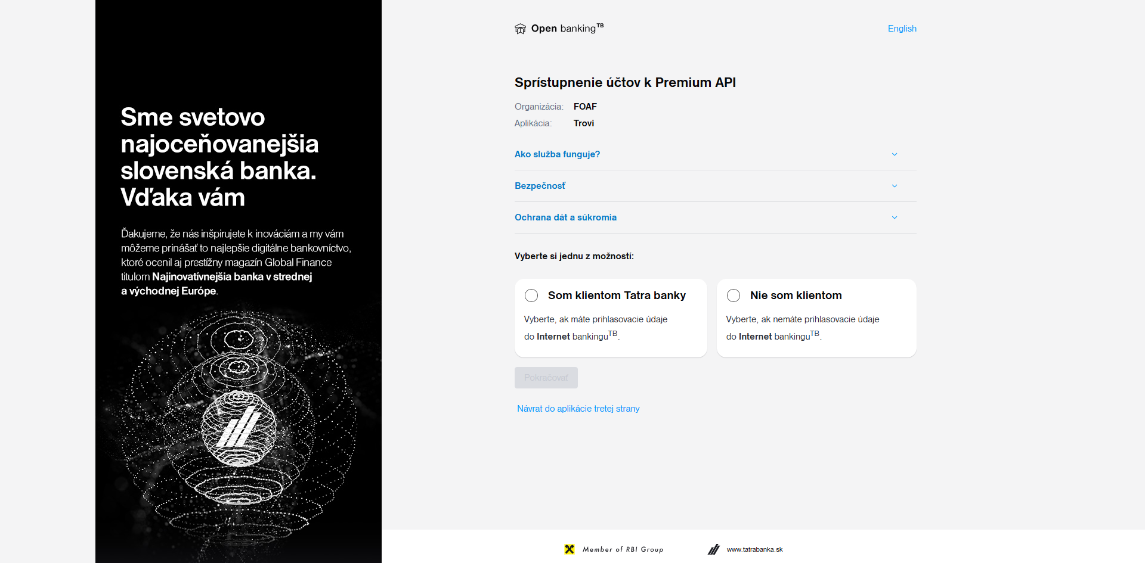Open the Bezpečnosť heading
1145x563 pixels.
click(540, 186)
